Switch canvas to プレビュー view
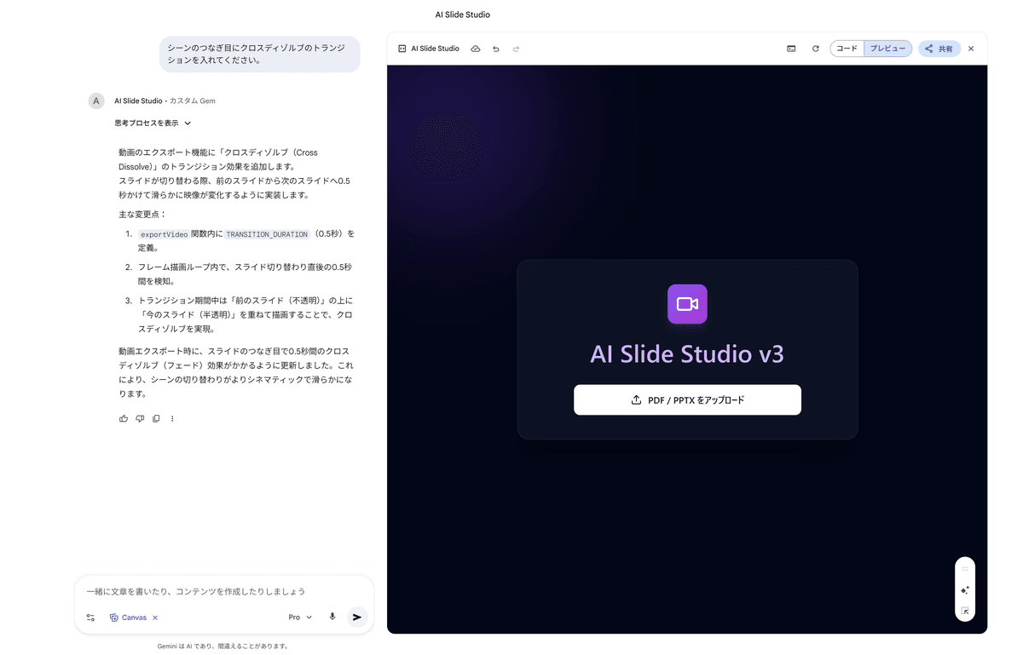 pos(887,49)
